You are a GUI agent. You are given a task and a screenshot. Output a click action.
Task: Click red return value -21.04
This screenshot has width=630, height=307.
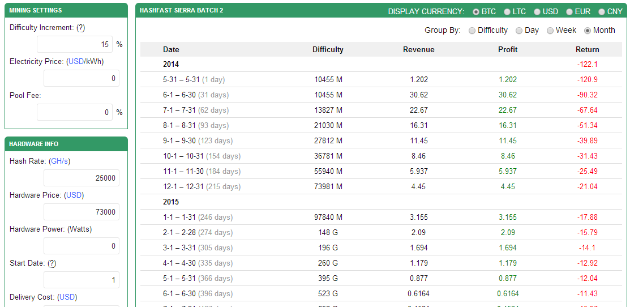click(x=588, y=186)
